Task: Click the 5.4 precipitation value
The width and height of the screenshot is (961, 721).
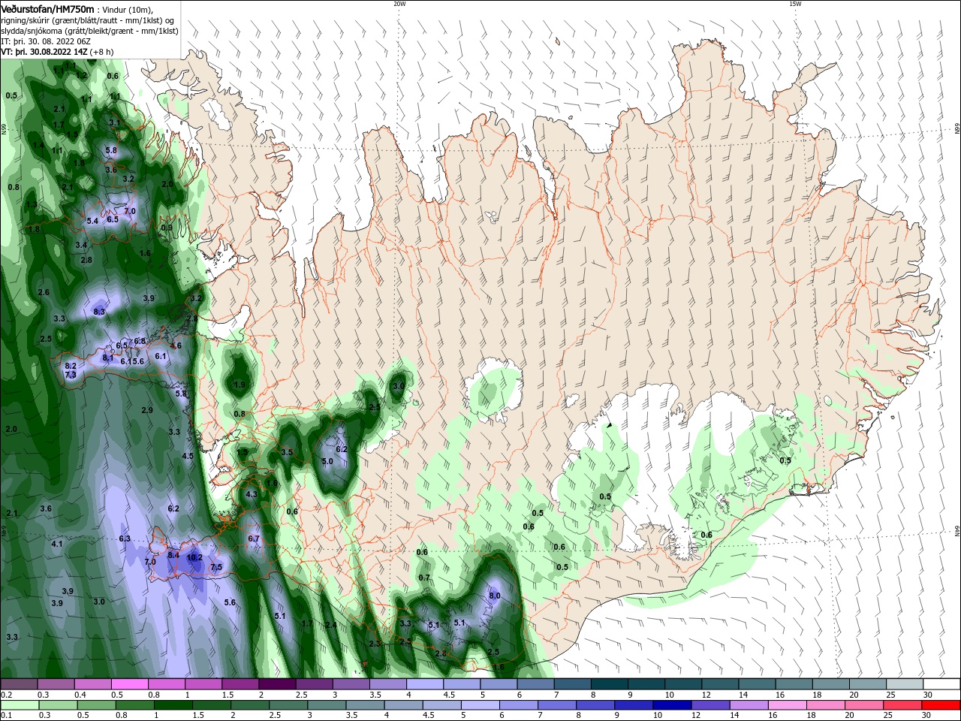Action: [x=92, y=221]
